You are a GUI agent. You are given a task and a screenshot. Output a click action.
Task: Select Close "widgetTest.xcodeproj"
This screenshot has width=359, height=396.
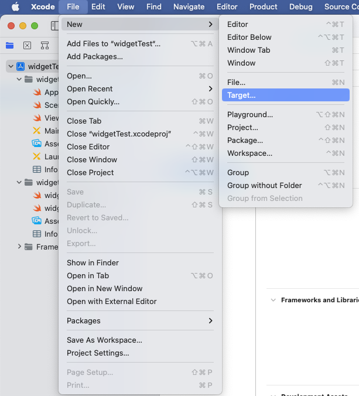(140, 134)
